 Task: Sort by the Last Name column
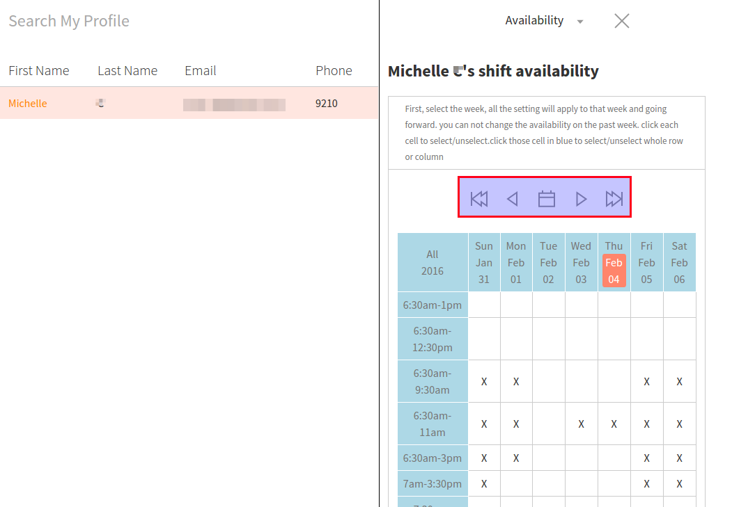[x=127, y=71]
